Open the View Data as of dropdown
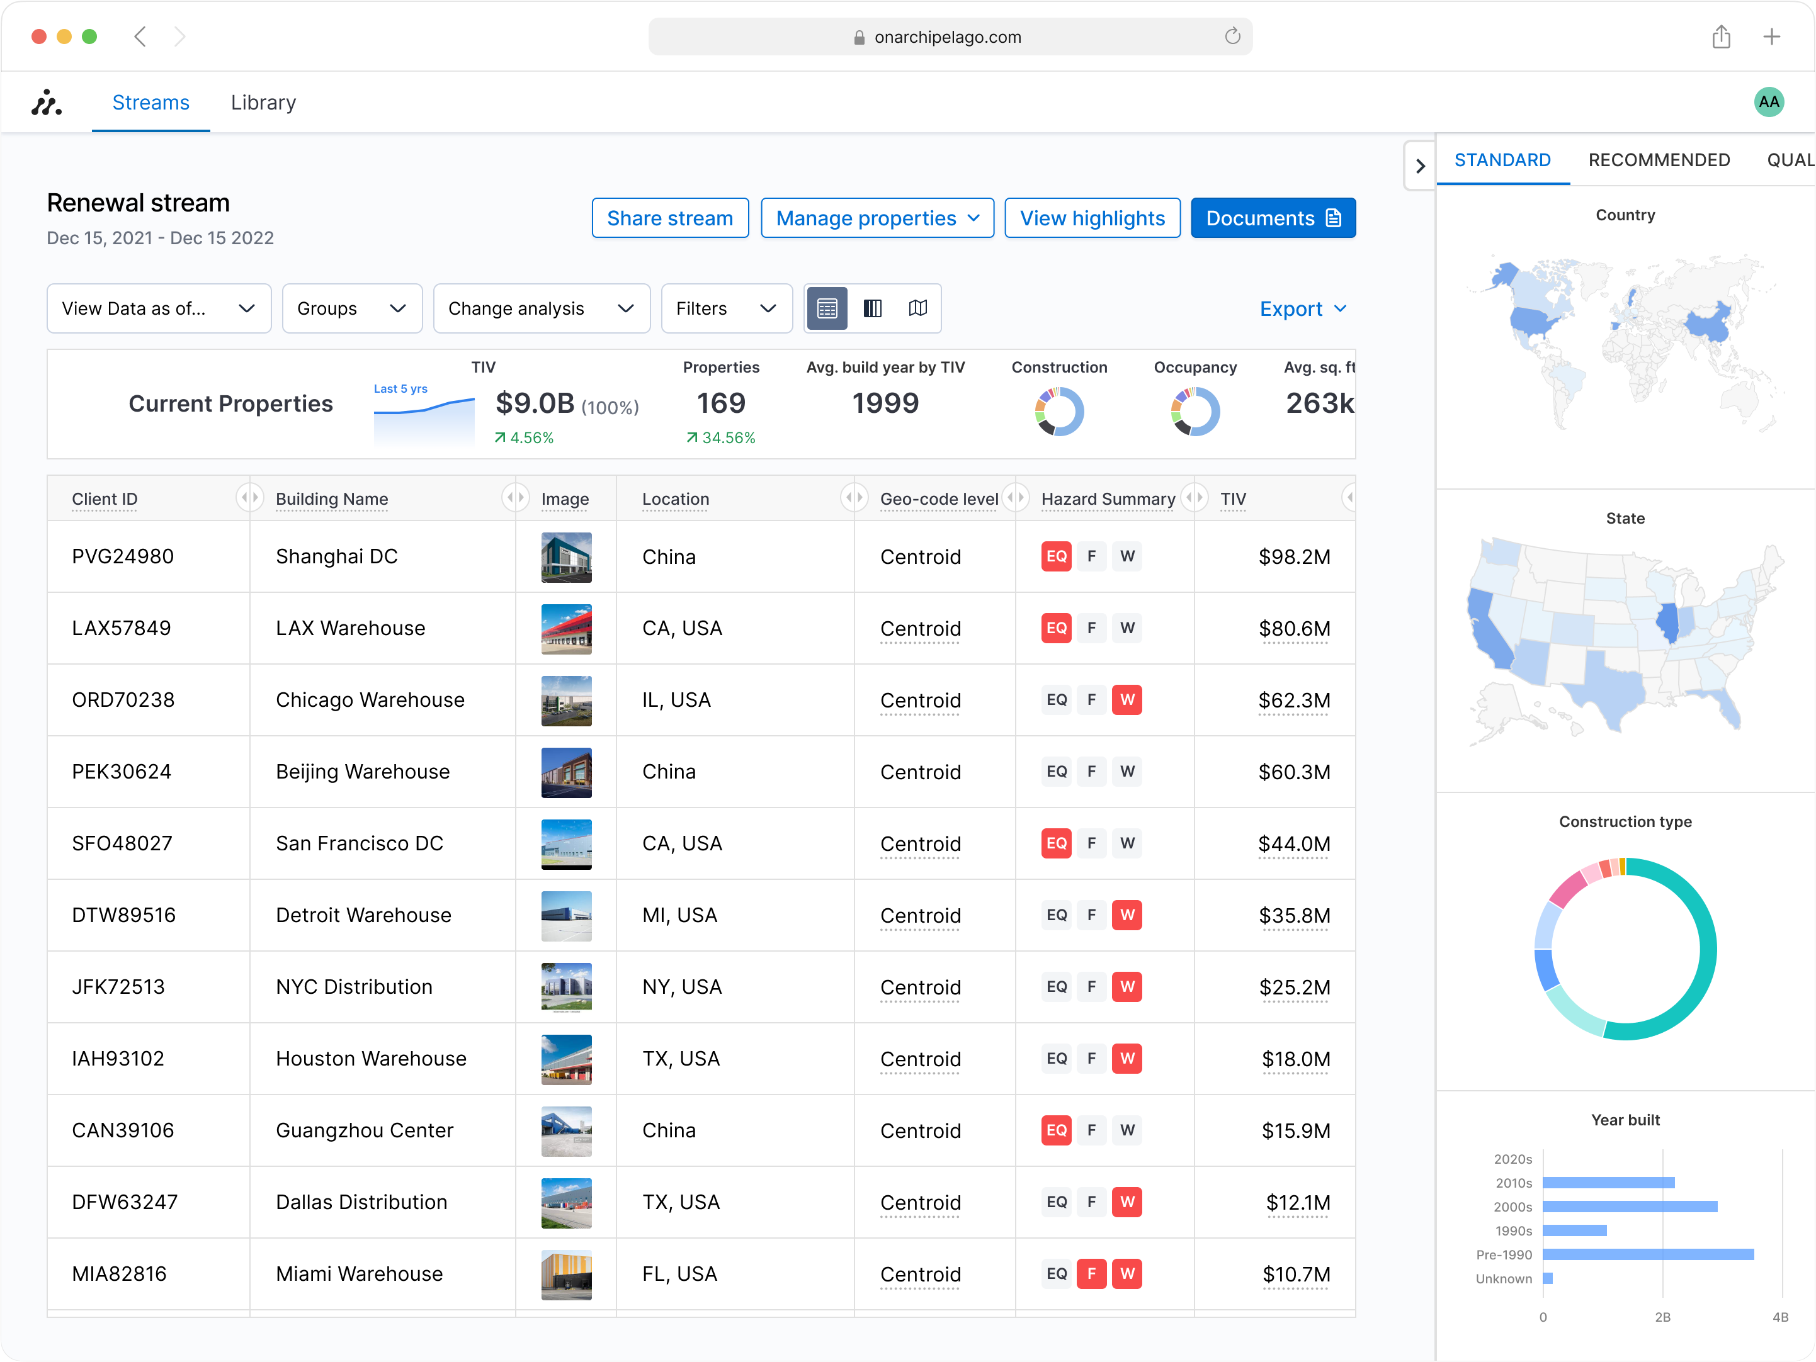 (159, 308)
